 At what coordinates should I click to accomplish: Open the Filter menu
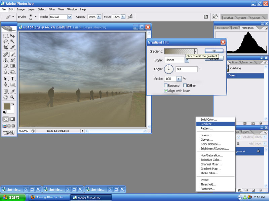52,9
